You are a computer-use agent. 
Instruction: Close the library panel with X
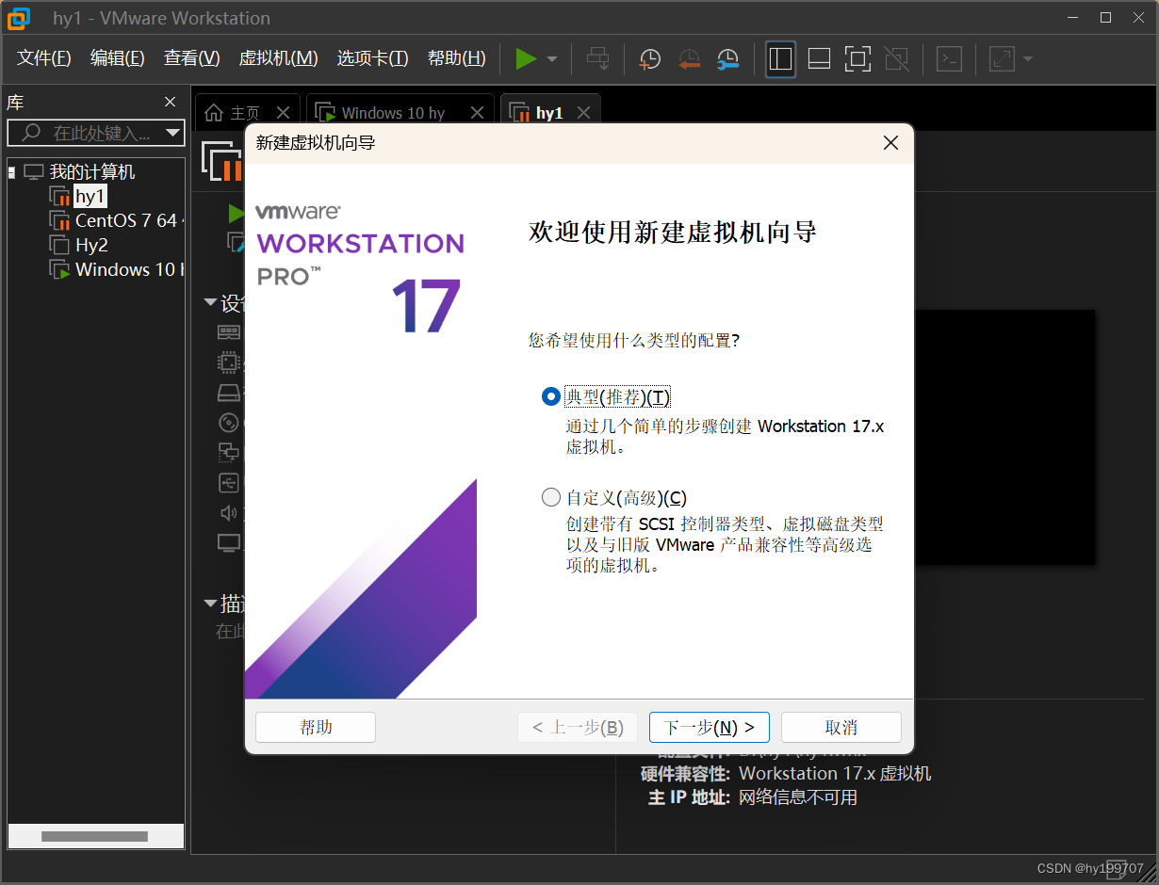(x=171, y=102)
